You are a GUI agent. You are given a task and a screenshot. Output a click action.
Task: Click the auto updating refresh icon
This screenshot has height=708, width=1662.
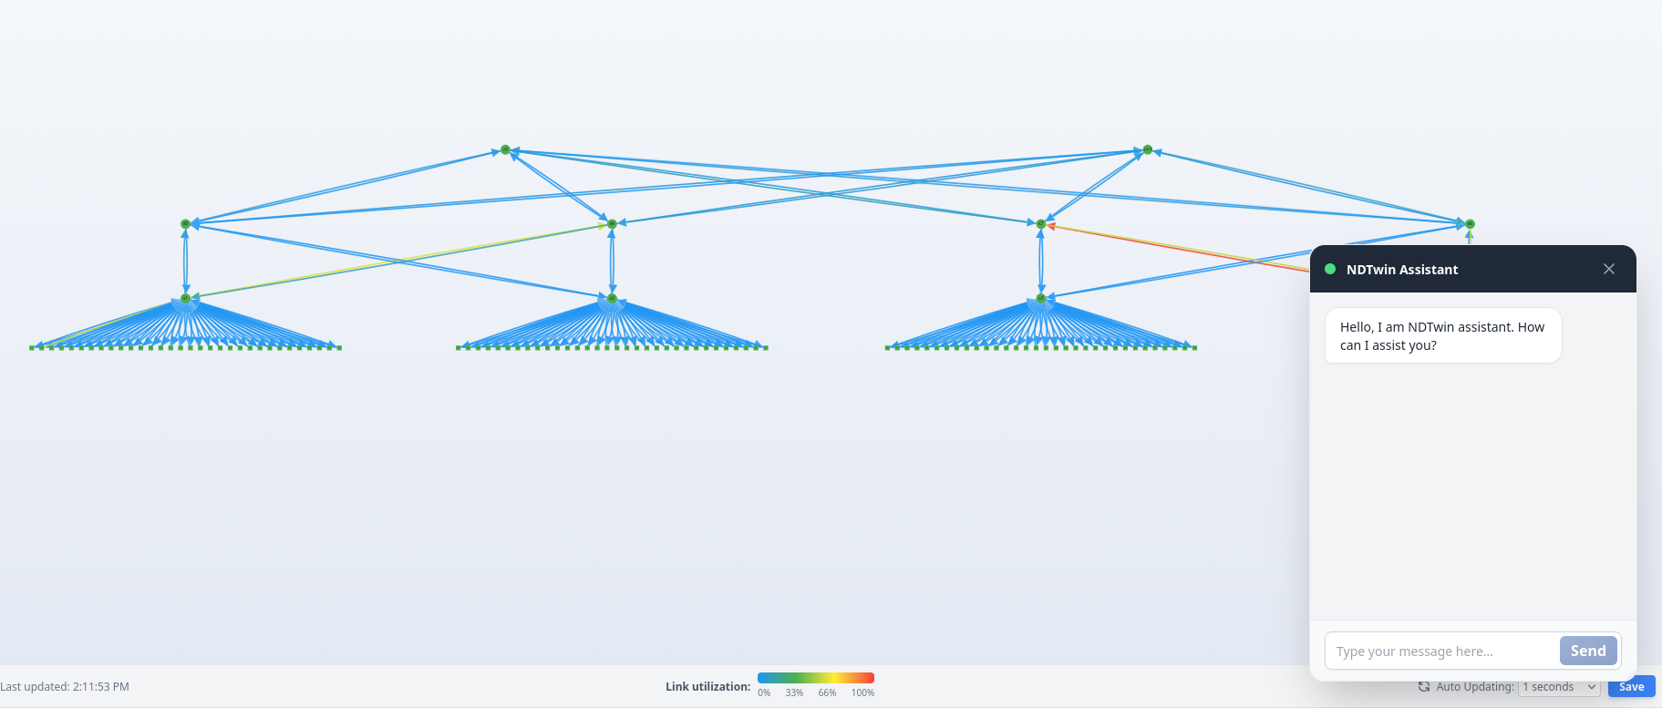point(1423,687)
